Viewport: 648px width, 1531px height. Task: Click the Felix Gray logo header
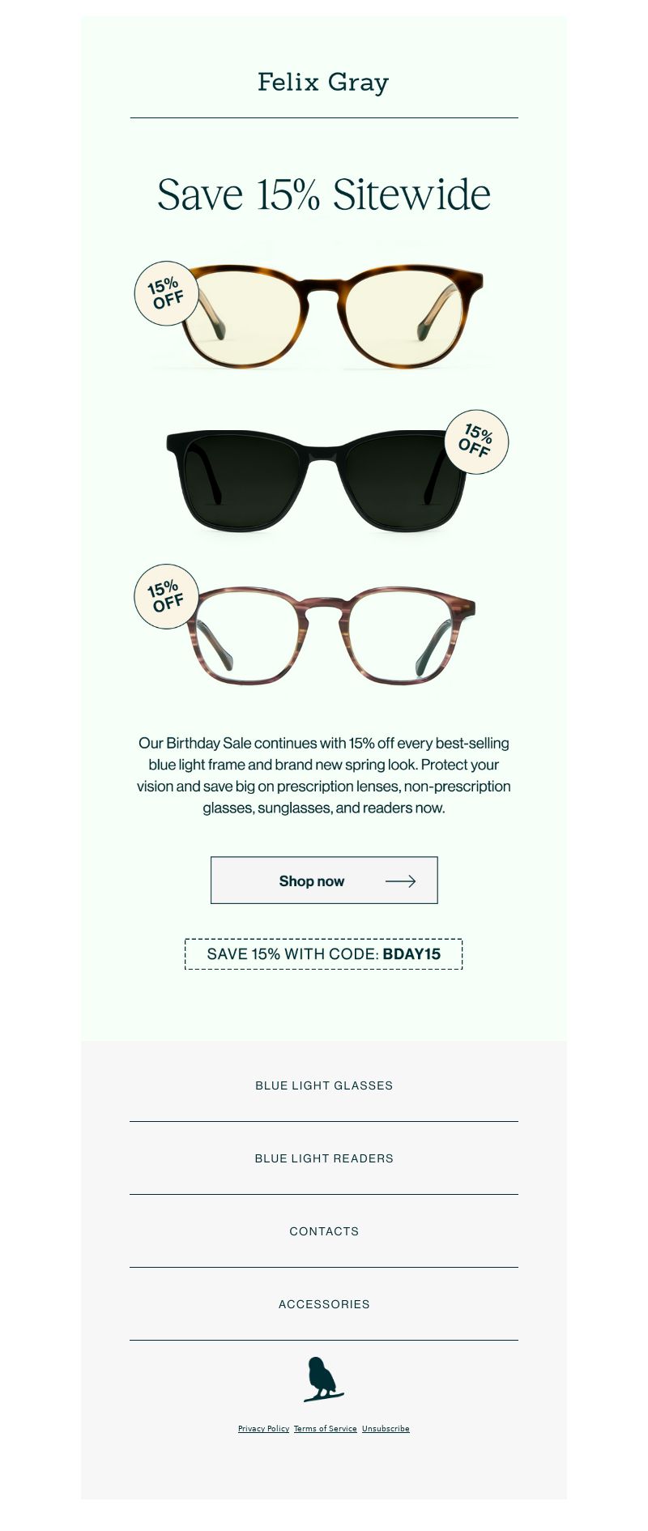pos(323,83)
